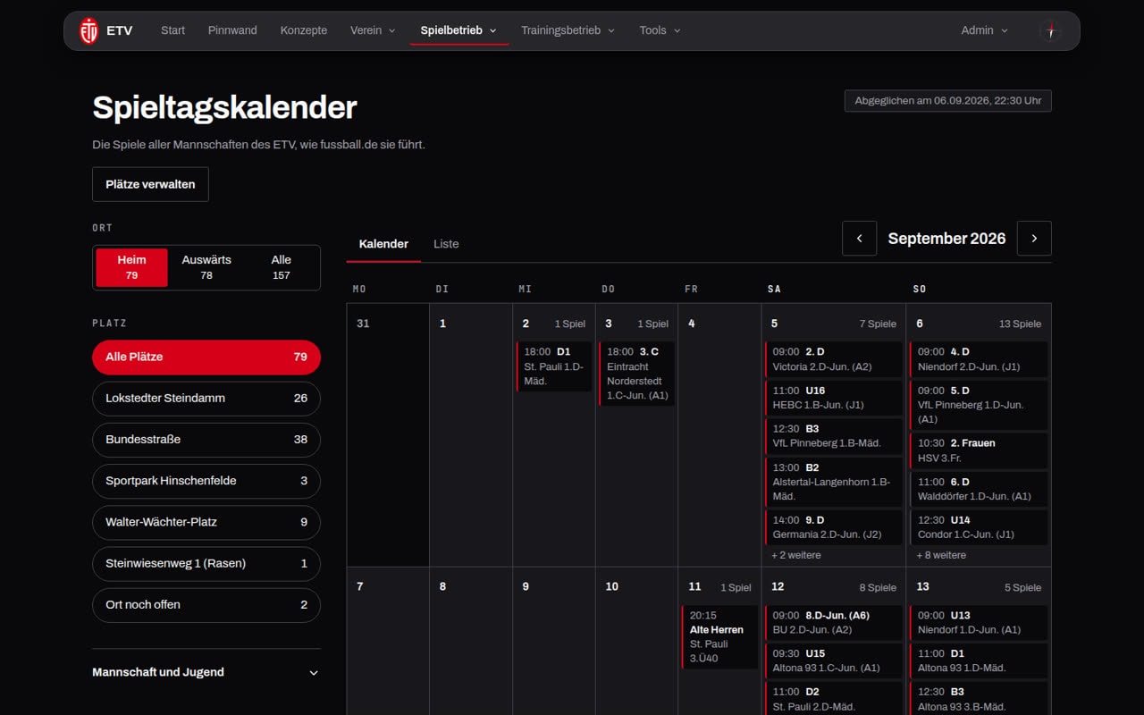
Task: Open the U13 vs Niendorf game on the 13th
Action: (979, 622)
